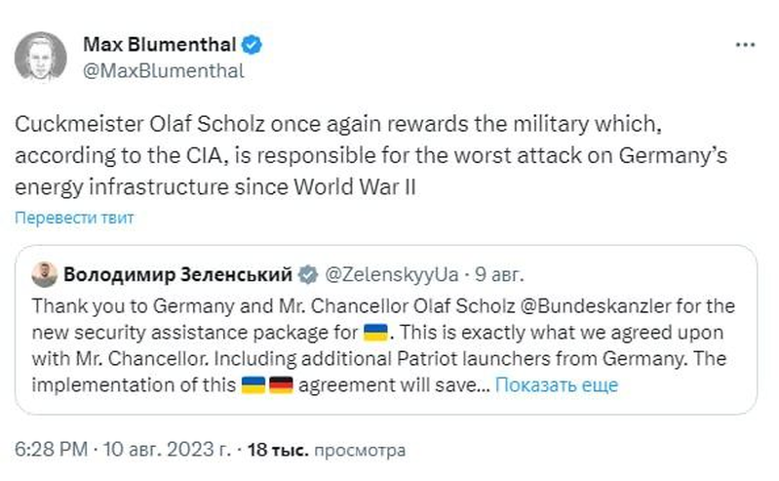This screenshot has width=779, height=481.
Task: Expand the quoted tweet with "Показать еще"
Action: [x=556, y=384]
